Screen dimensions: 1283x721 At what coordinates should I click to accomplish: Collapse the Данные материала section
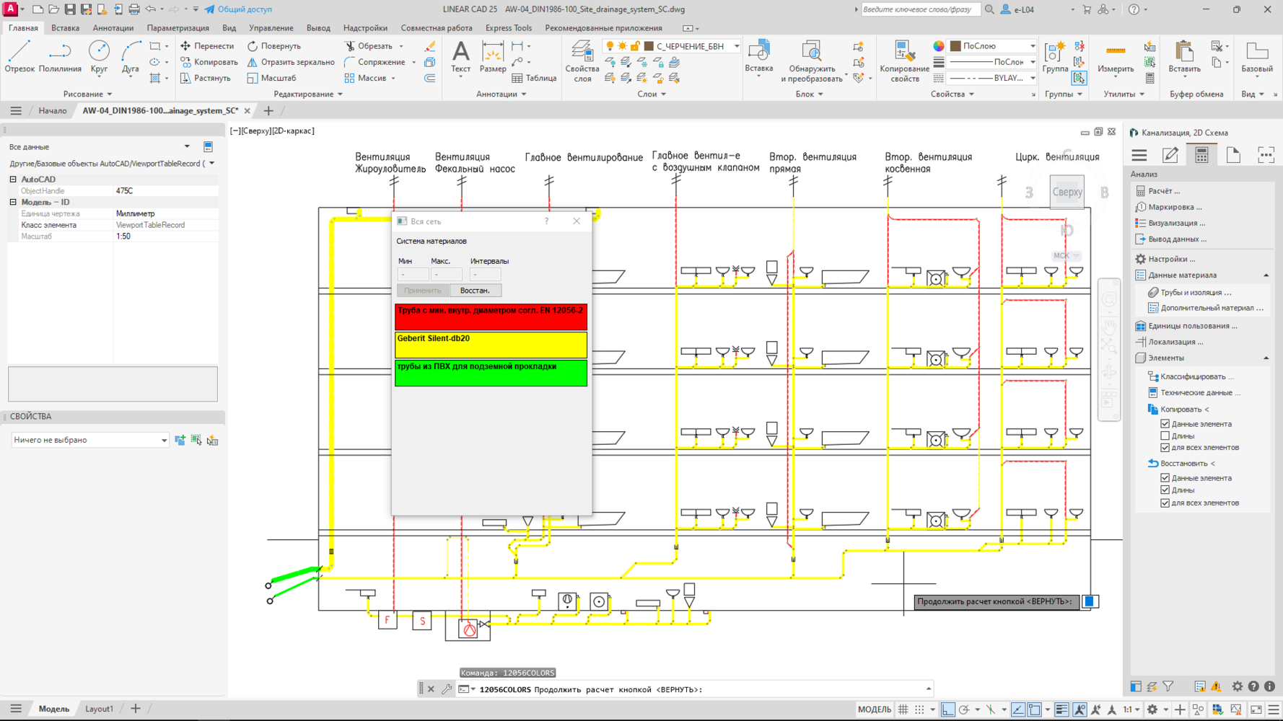click(1266, 275)
